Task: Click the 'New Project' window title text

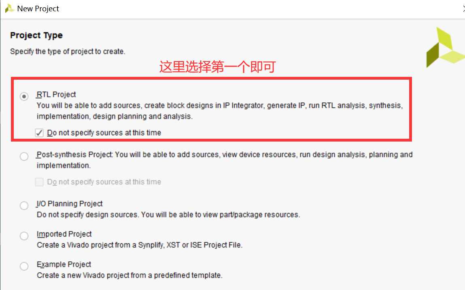Action: [x=38, y=8]
